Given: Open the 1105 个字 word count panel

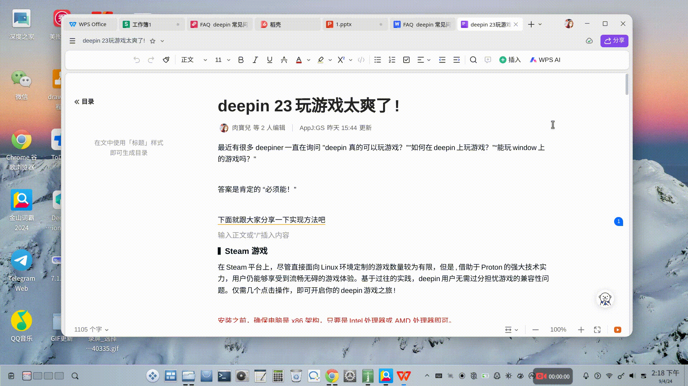Looking at the screenshot, I should click(88, 329).
